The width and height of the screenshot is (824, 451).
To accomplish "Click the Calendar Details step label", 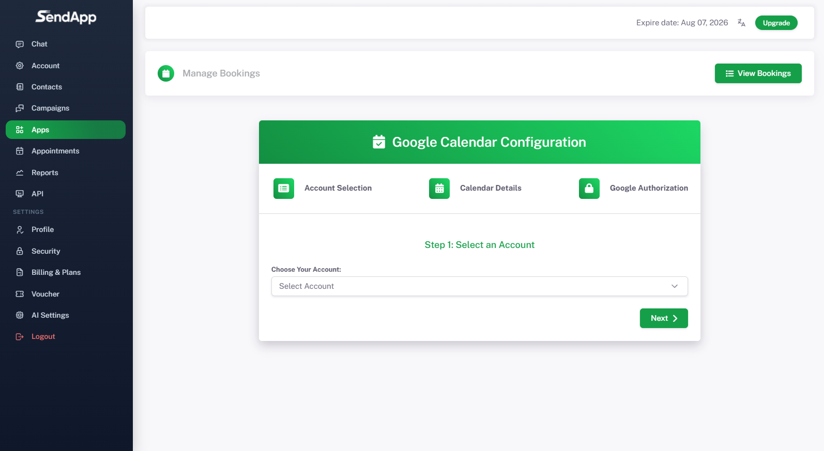I will point(491,188).
